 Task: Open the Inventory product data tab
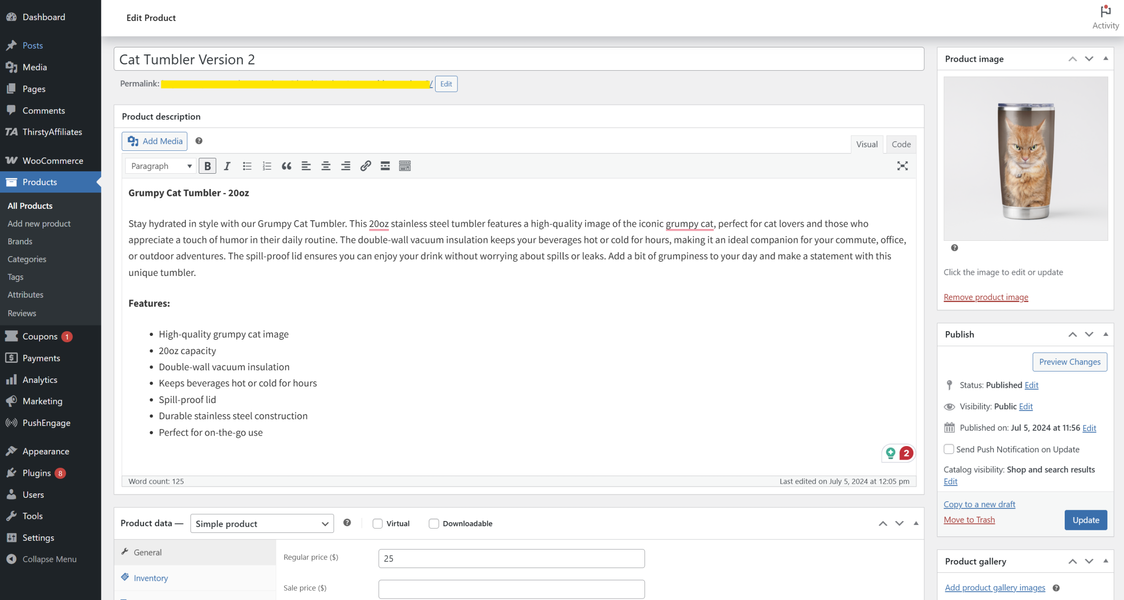151,578
